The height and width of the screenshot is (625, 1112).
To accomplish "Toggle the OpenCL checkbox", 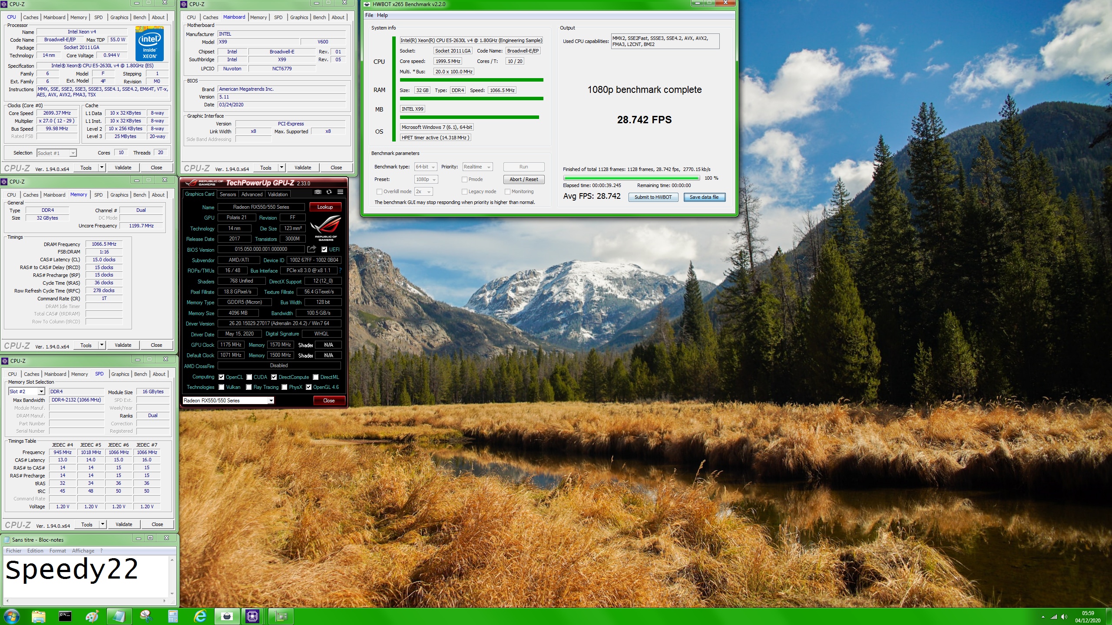I will coord(222,377).
